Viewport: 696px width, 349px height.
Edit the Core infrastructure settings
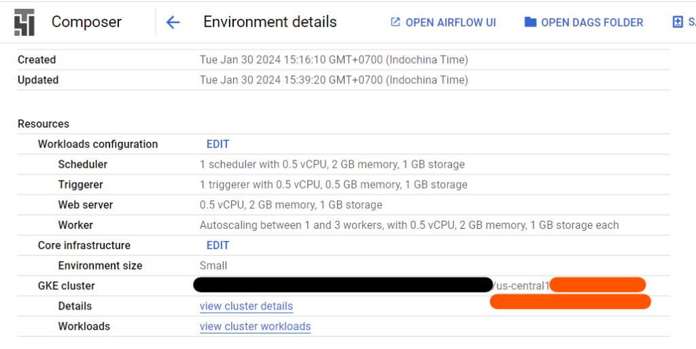point(217,245)
